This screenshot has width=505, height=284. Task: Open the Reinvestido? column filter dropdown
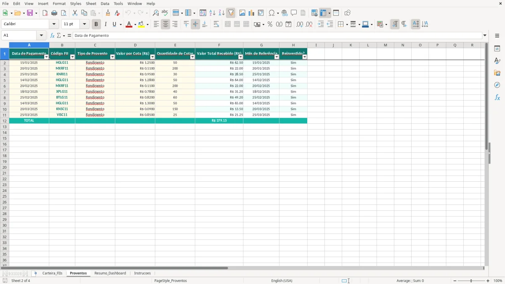coord(305,57)
